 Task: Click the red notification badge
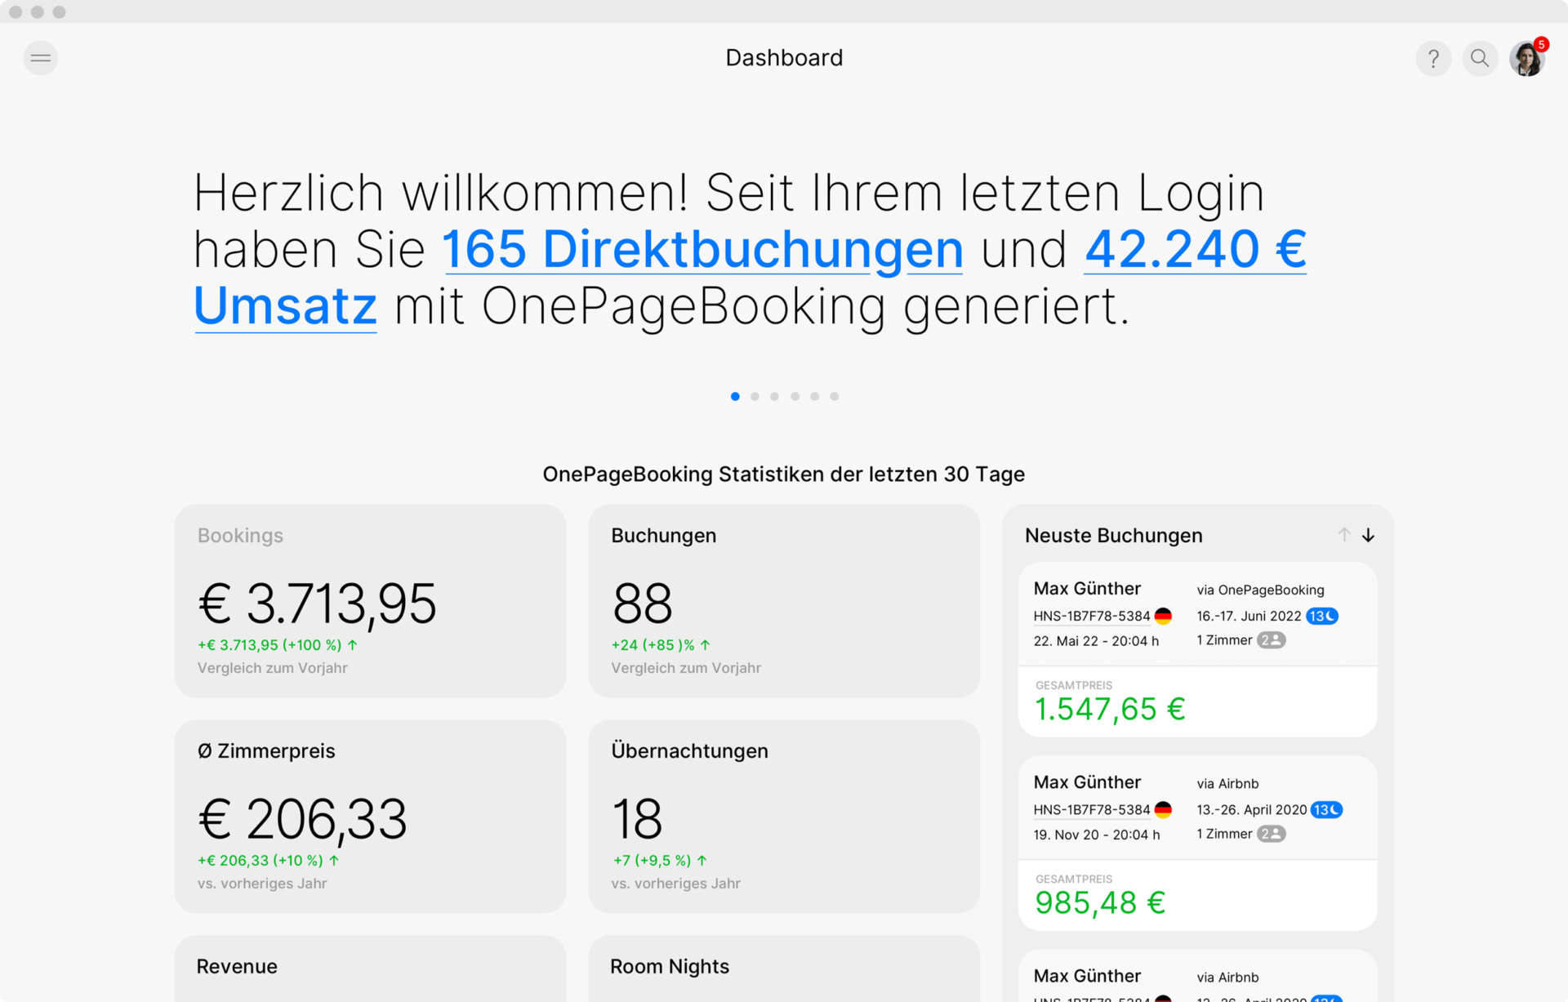(x=1541, y=45)
